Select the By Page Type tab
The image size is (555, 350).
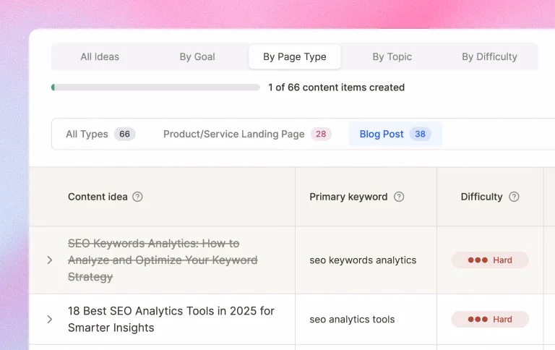click(x=294, y=56)
